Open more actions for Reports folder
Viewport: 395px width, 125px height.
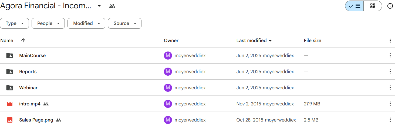390,72
